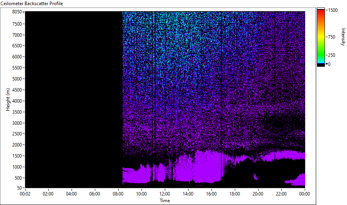Click the Ceilometer Backscatter Profile title
Viewport: 347px width, 205px height.
[x=32, y=4]
